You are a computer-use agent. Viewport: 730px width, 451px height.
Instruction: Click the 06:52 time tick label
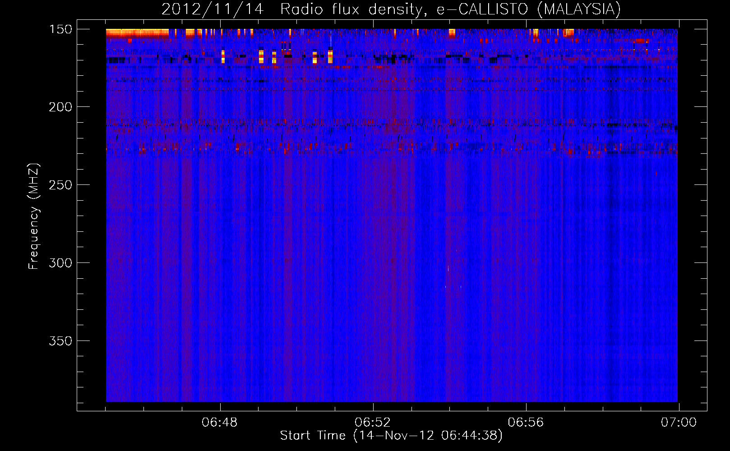tap(373, 423)
